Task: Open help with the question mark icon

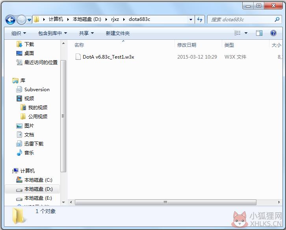Action: 273,33
